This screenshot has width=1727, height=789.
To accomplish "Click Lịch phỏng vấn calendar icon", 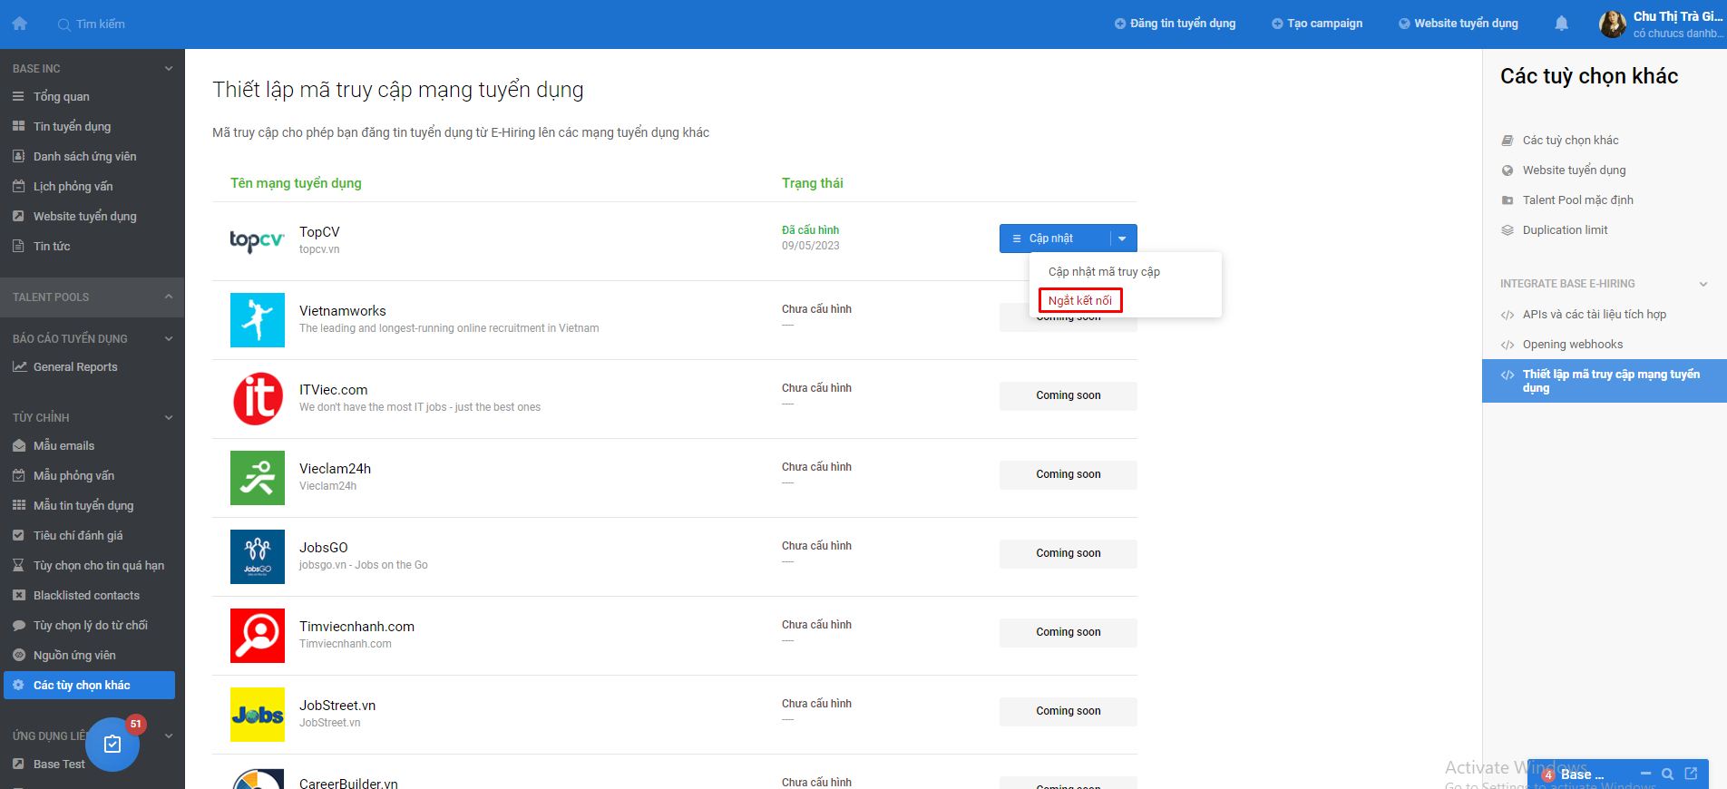I will click(x=18, y=186).
